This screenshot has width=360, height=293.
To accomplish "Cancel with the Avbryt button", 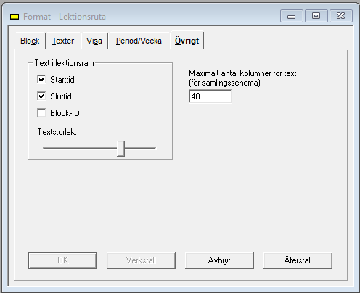I will click(219, 260).
